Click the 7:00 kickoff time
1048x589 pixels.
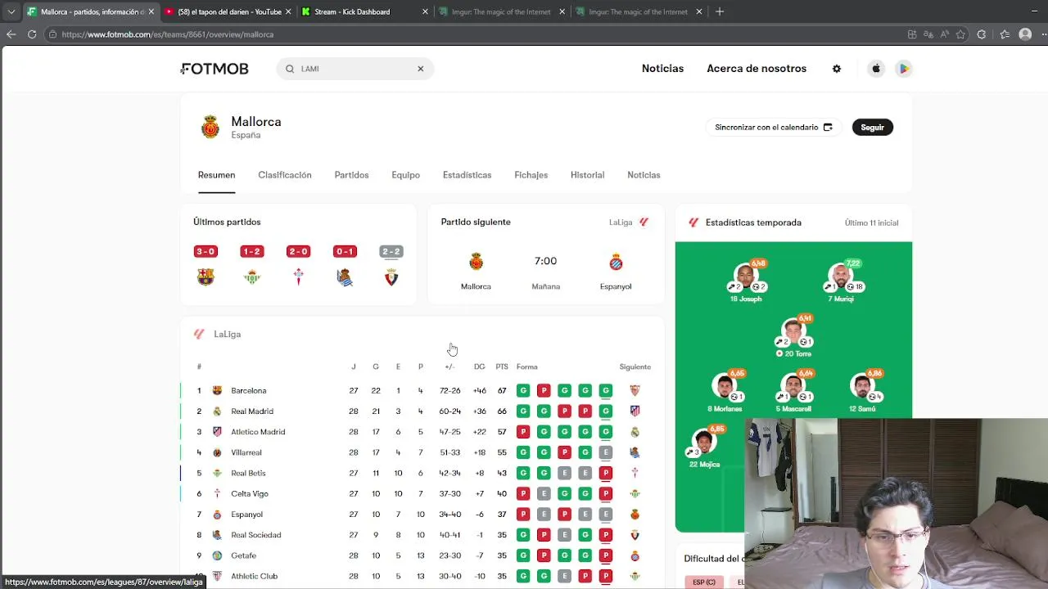pos(545,261)
